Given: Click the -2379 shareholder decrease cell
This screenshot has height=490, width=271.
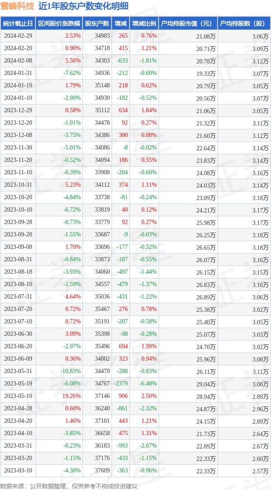Looking at the screenshot, I should tap(121, 384).
